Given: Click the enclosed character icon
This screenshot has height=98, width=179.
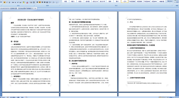Looking at the screenshot, I should click(x=34, y=2).
